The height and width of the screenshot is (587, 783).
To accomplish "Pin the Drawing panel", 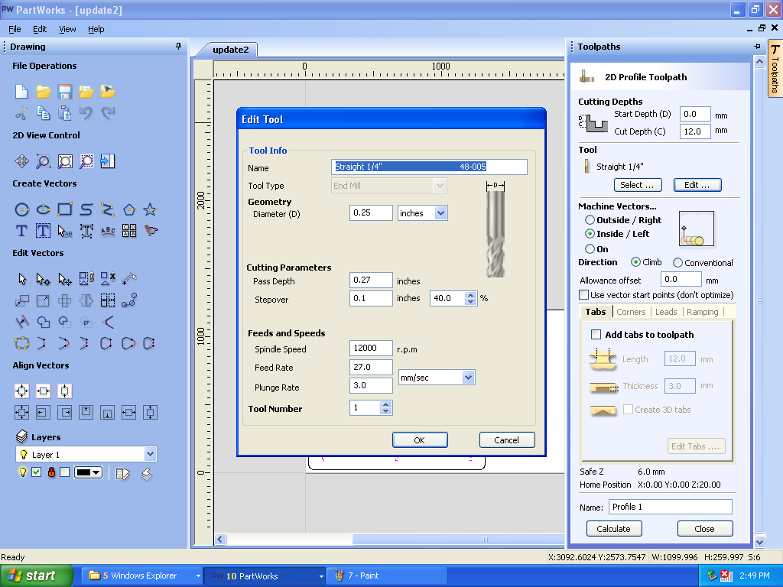I will [x=178, y=47].
